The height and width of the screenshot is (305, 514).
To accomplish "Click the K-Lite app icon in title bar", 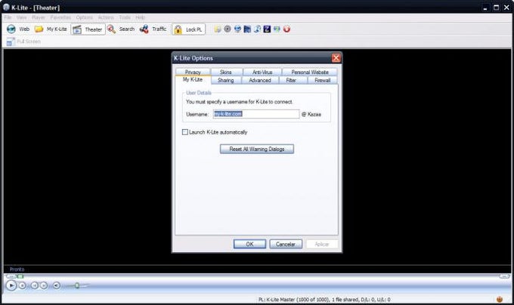I will pos(6,8).
